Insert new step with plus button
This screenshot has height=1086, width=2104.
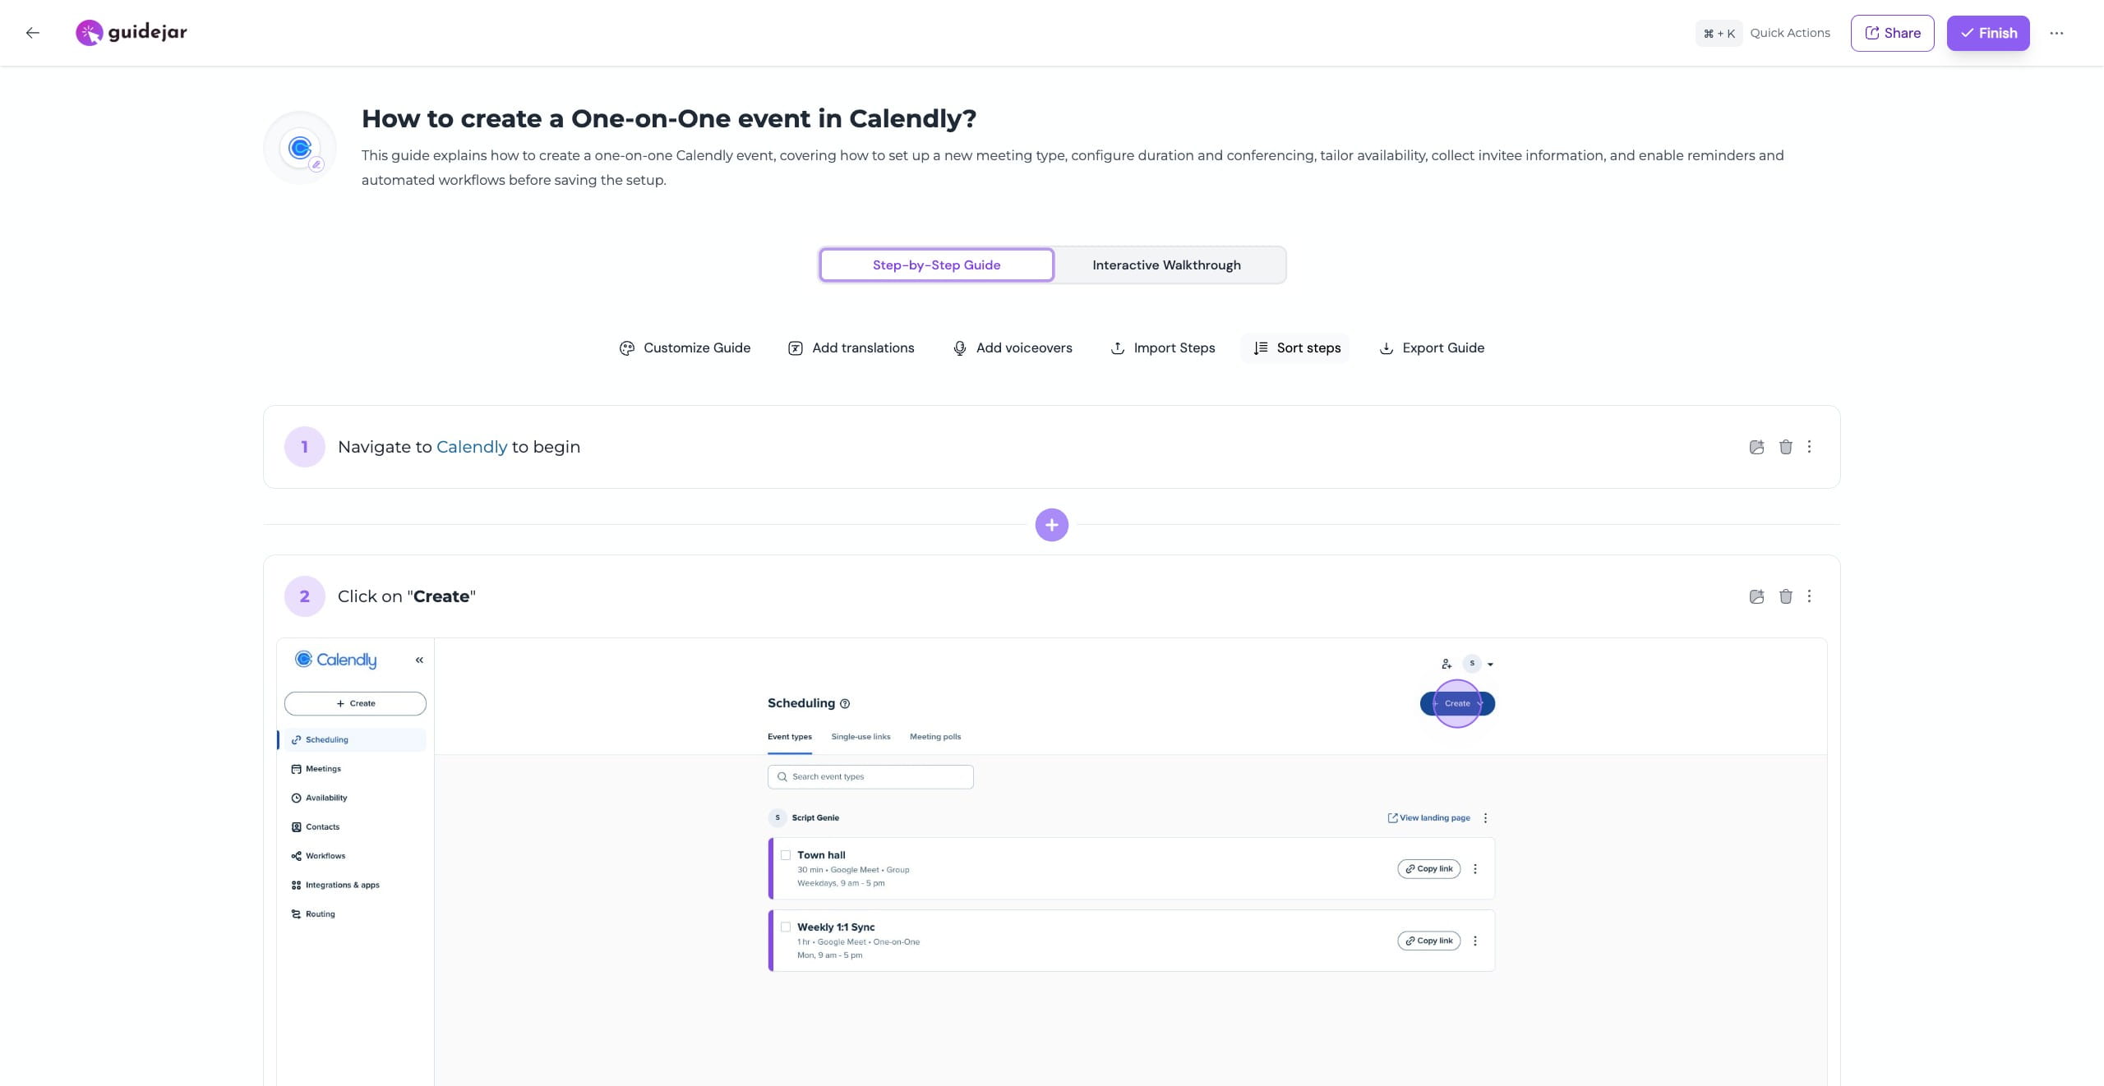(x=1051, y=525)
